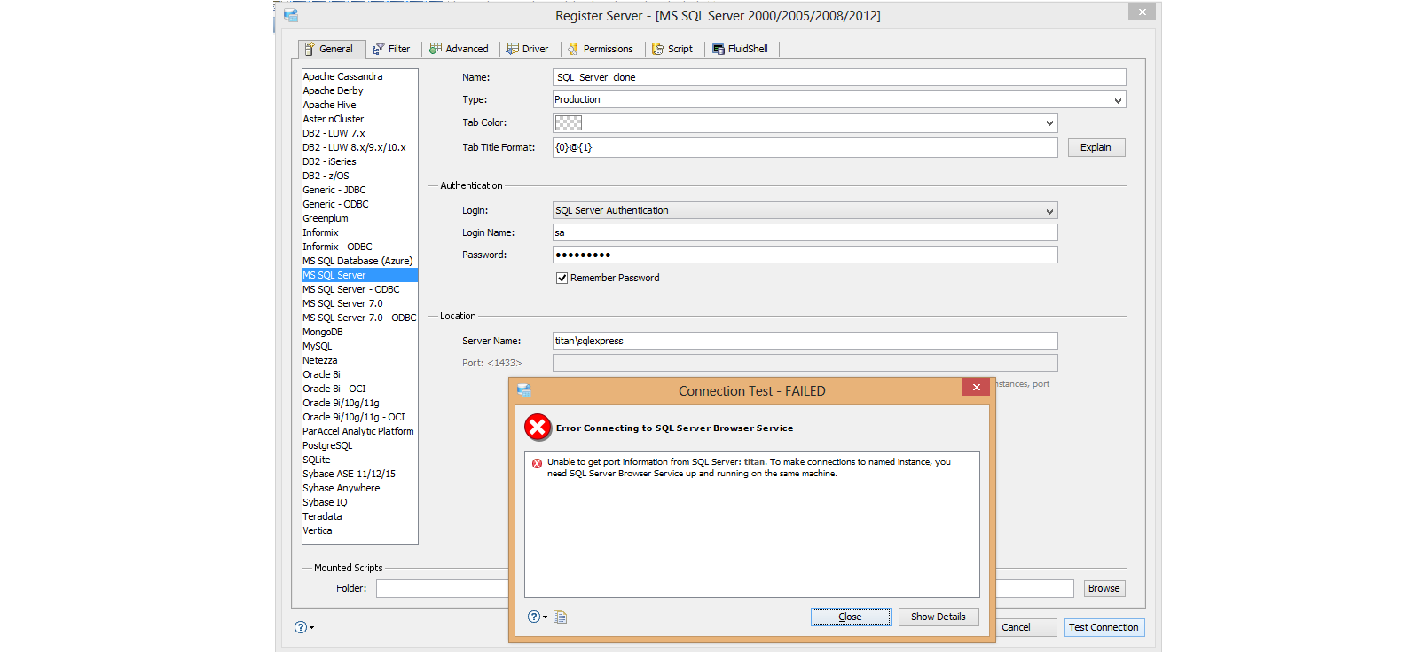Viewport: 1414px width, 652px height.
Task: Click the Tab Title Format field
Action: pyautogui.click(x=805, y=147)
